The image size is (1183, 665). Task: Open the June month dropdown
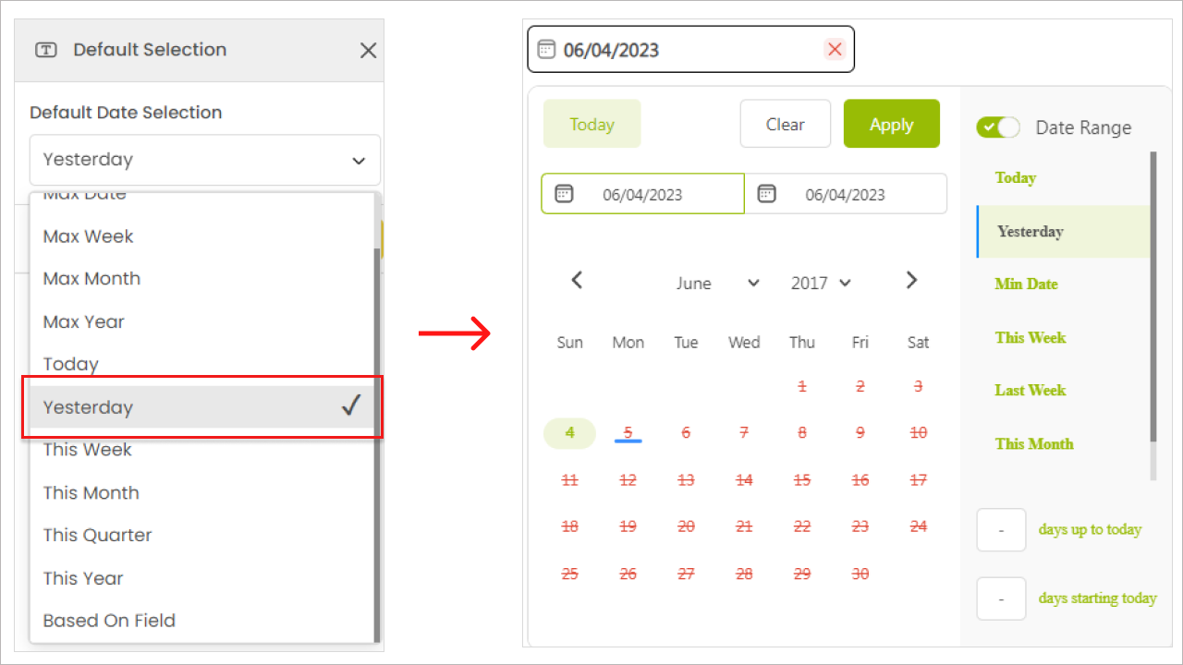pos(717,284)
